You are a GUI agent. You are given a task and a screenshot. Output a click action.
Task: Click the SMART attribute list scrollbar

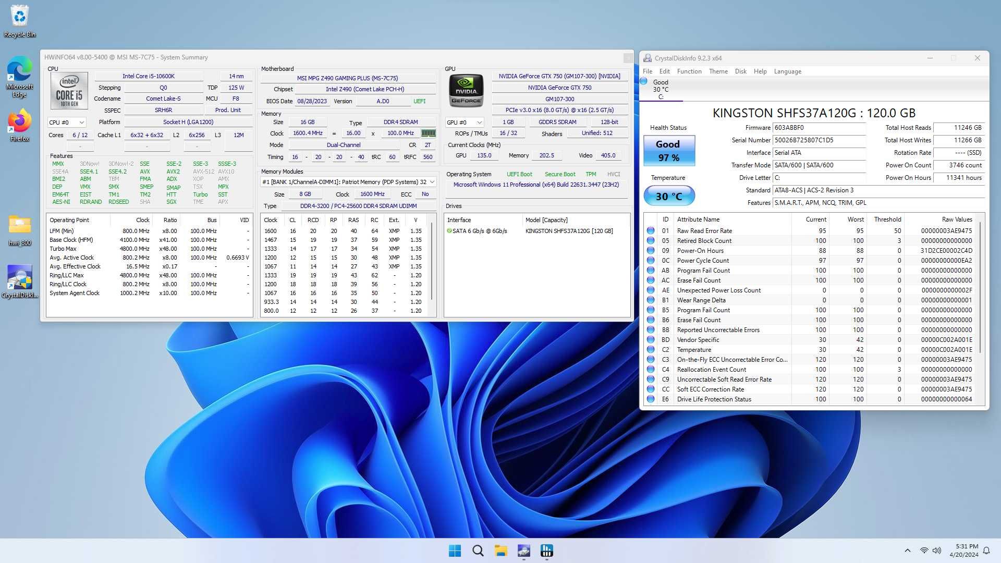(981, 287)
